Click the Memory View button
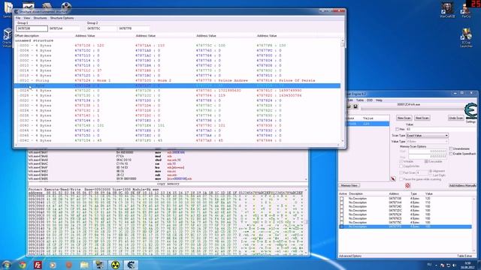Viewport: 481px width, 270px height. click(x=349, y=185)
